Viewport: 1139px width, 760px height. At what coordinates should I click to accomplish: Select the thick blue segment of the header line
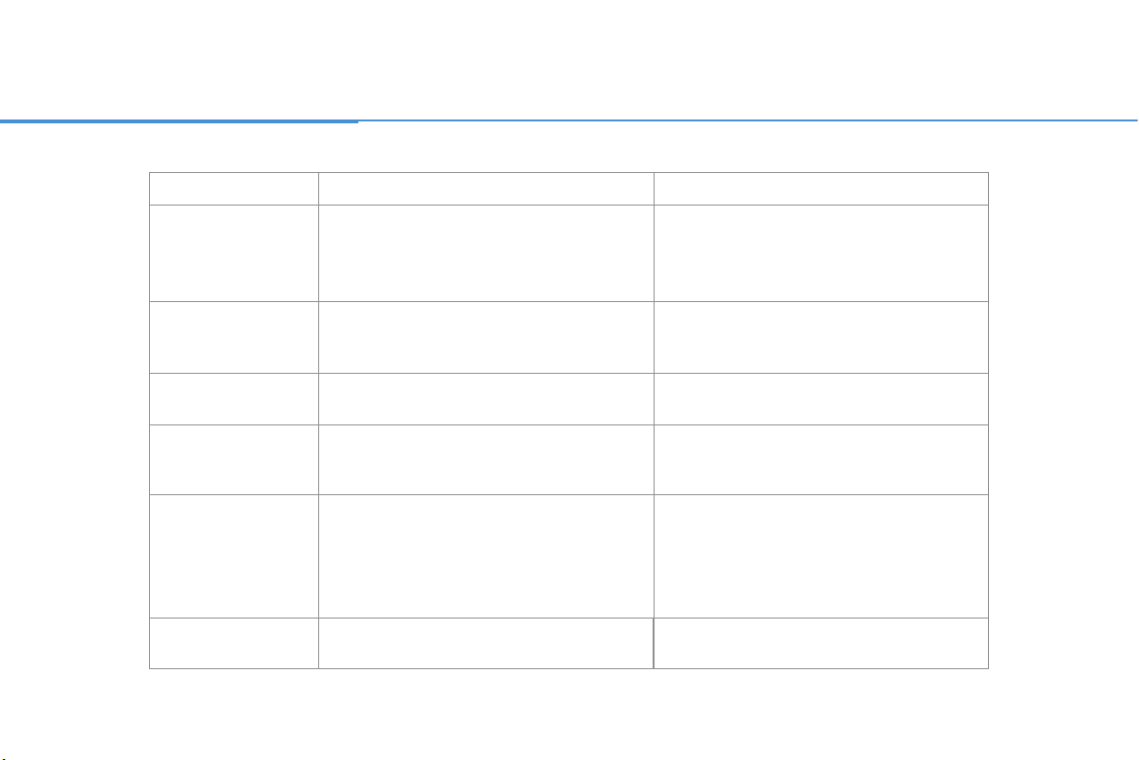(x=179, y=121)
